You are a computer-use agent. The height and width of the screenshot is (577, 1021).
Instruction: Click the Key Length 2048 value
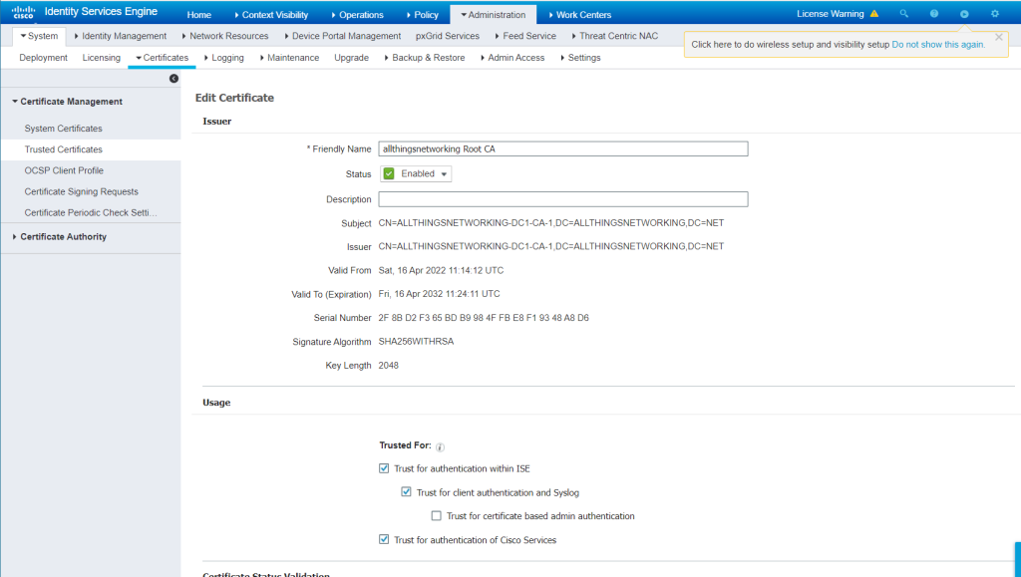tap(388, 365)
